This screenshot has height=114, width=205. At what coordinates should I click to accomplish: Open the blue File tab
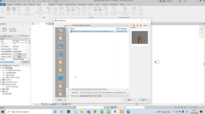tap(2, 5)
